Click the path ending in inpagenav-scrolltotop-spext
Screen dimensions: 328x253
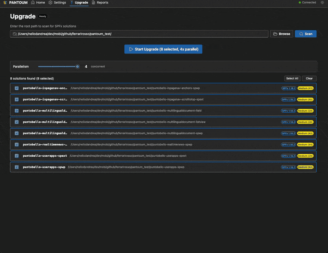(x=137, y=99)
